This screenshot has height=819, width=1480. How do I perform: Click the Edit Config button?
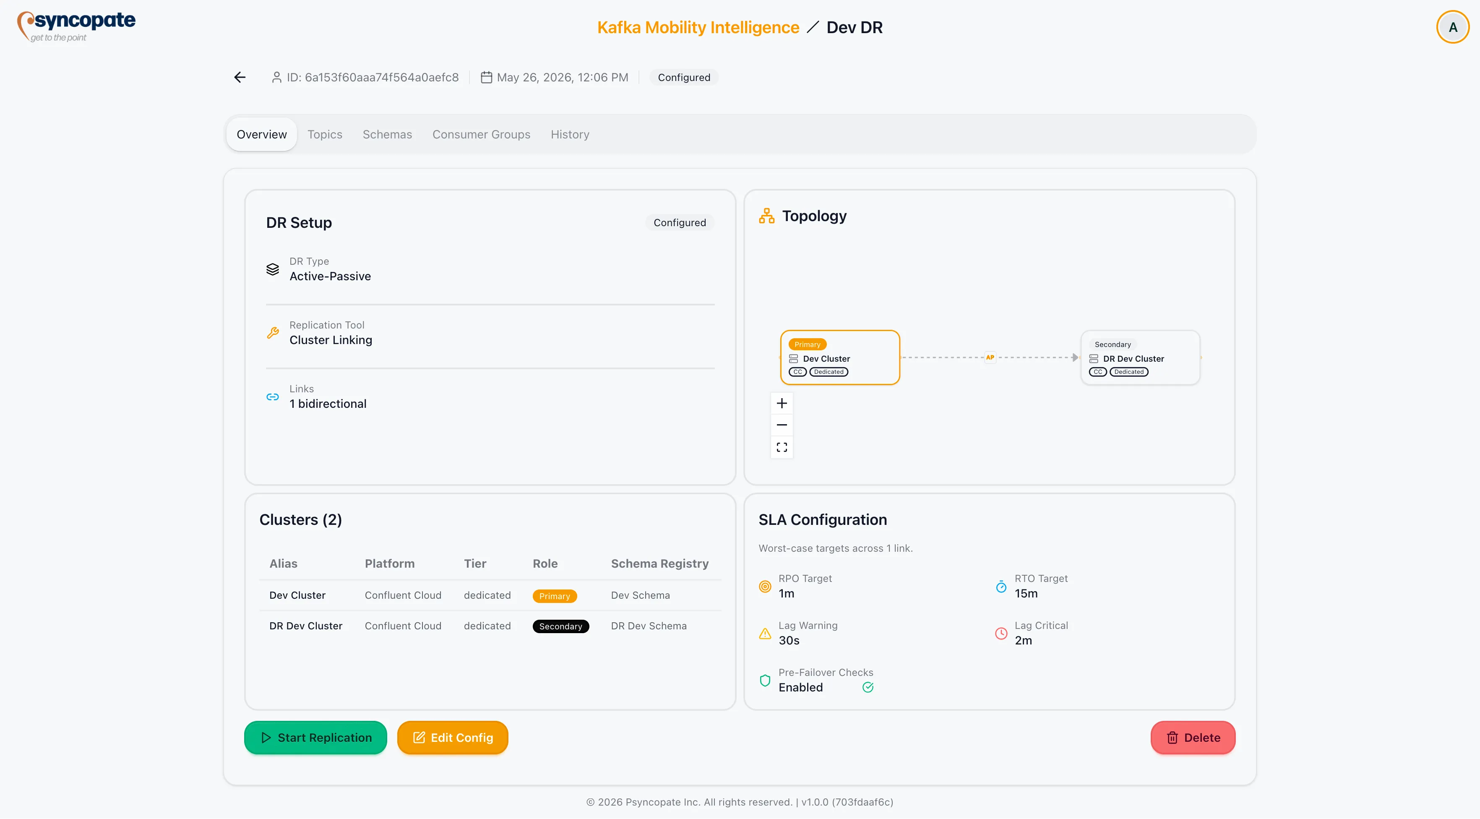[453, 738]
